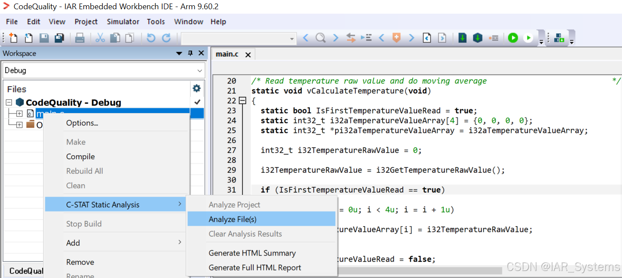Click the Next Bookmark arrow icon
The height and width of the screenshot is (278, 622).
point(412,38)
